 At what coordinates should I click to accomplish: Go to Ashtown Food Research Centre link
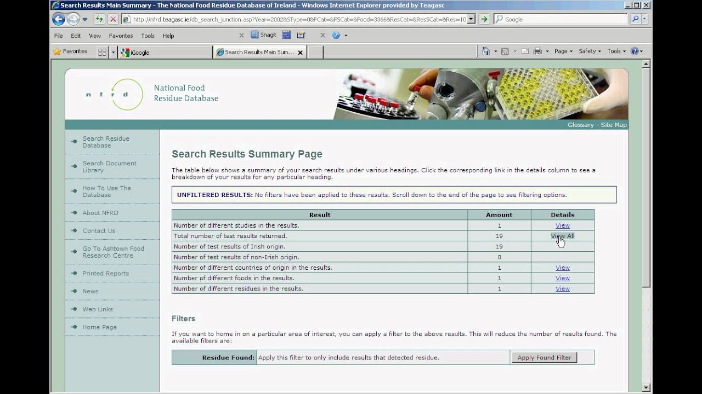(x=113, y=252)
